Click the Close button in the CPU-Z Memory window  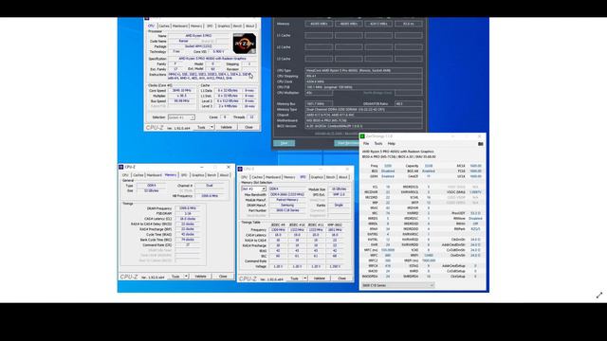tap(223, 277)
